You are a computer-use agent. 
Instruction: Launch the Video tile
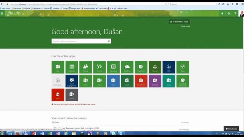(x=100, y=81)
